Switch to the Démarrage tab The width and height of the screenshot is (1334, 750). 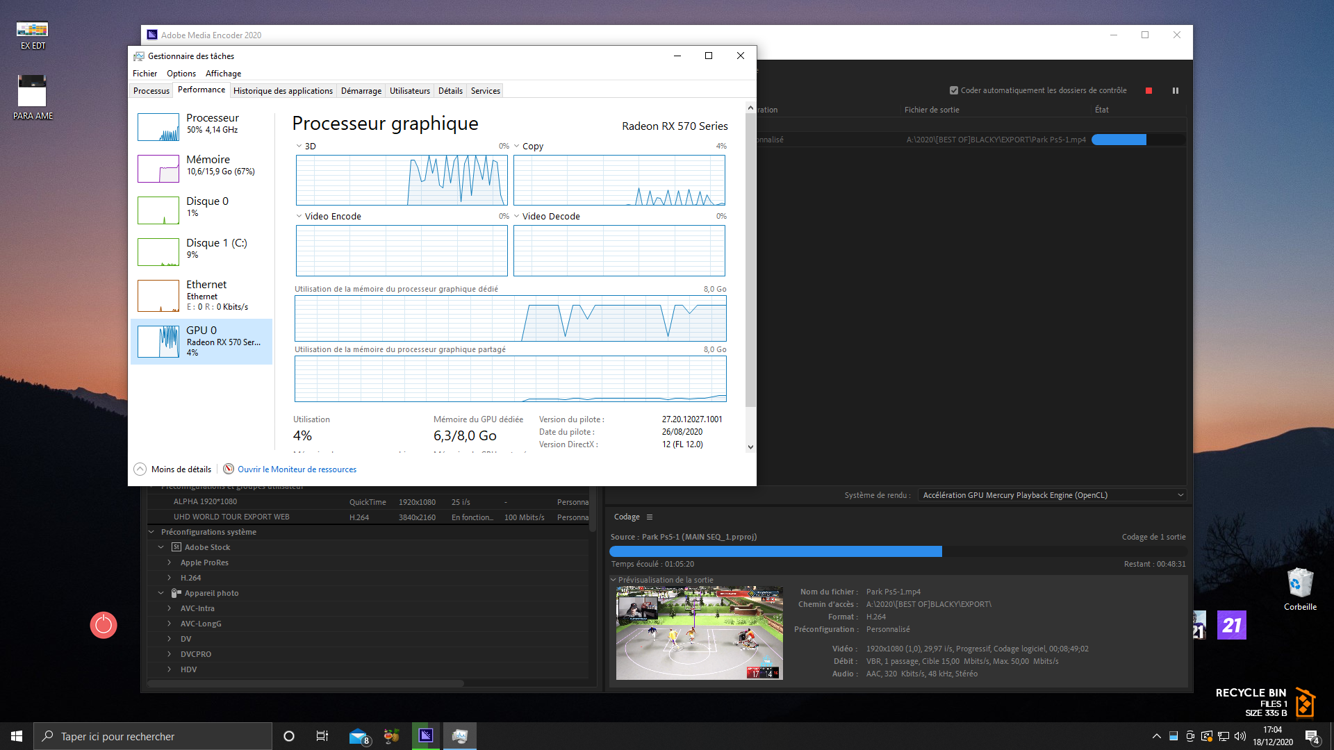361,91
